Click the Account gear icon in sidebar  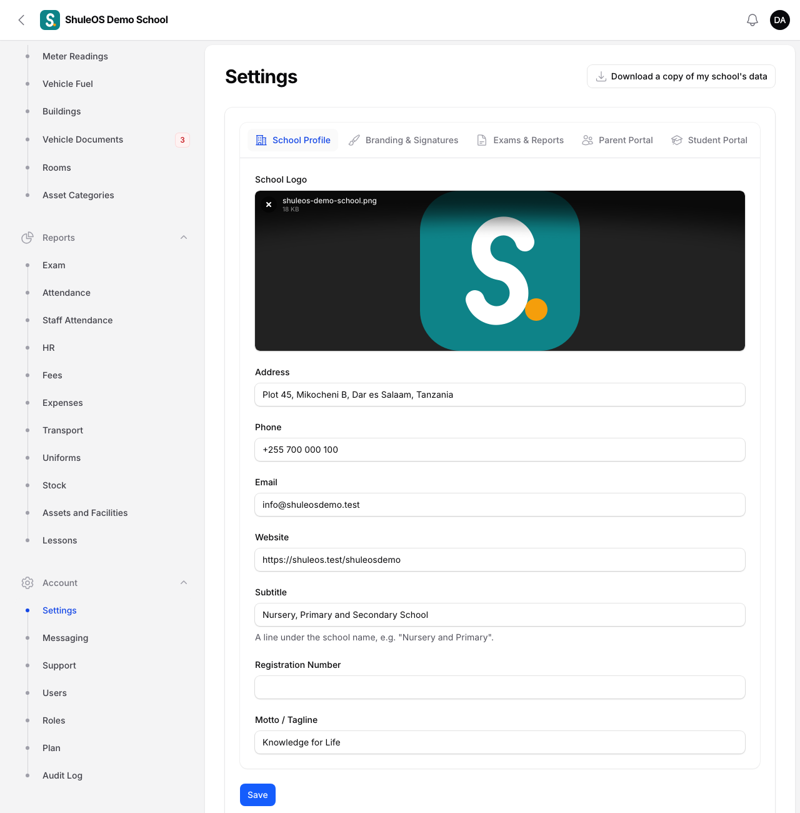[x=27, y=583]
